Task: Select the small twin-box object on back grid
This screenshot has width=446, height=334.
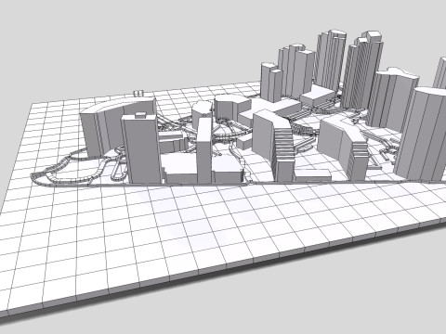Action: (138, 93)
